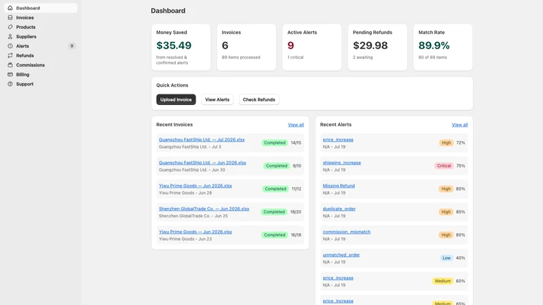Click the Pending Refunds $29.98 card
Viewport: 543px width, 305px height.
pos(377,47)
